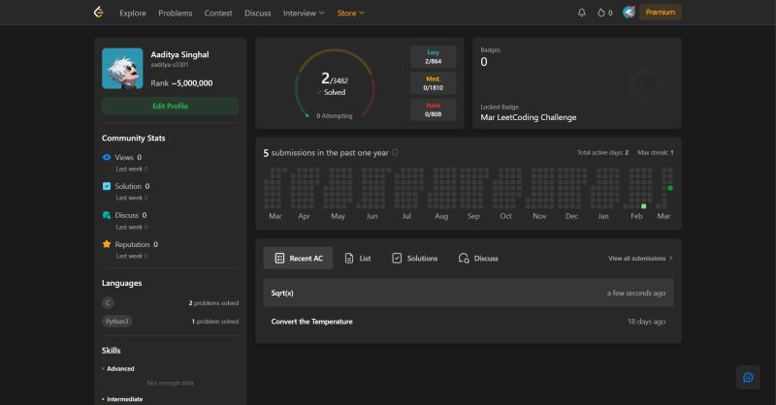Switch to the Recent AC tab

tap(298, 258)
